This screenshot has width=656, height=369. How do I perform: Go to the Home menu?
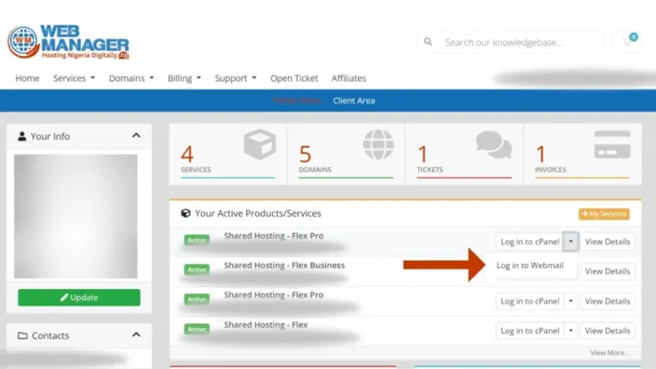click(x=27, y=78)
